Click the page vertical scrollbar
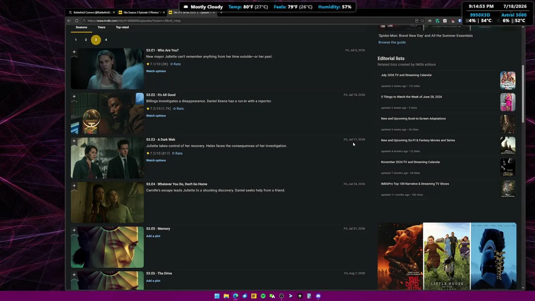This screenshot has width=535, height=301. point(523,94)
